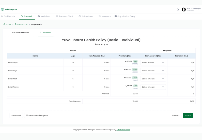202x140 pixels.
Task: Click age value 25
Action: point(73,71)
